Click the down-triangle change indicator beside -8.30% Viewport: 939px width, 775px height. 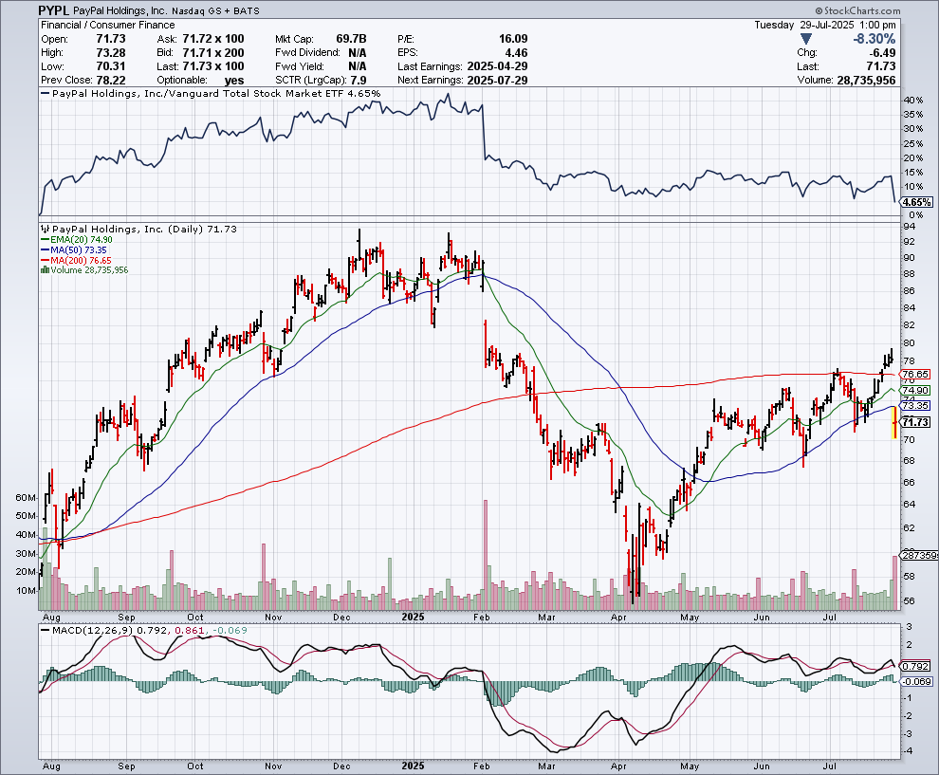[806, 39]
